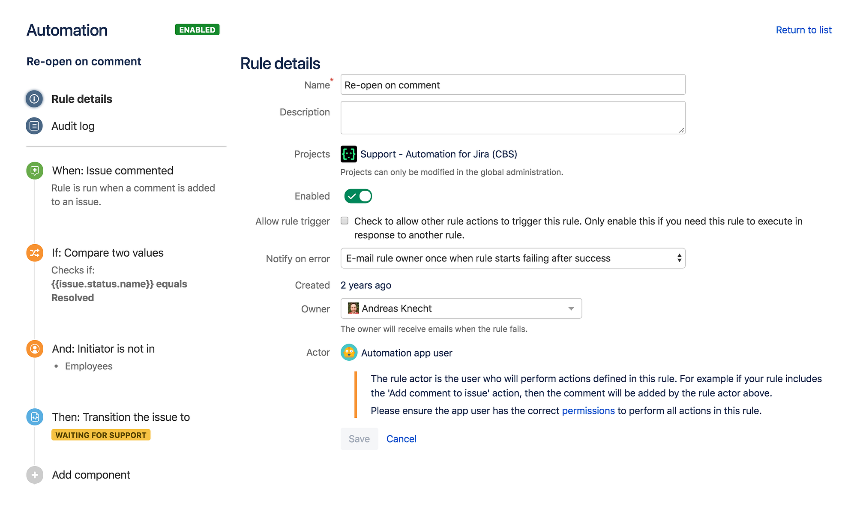Click the Return to list link
857x527 pixels.
click(x=803, y=30)
